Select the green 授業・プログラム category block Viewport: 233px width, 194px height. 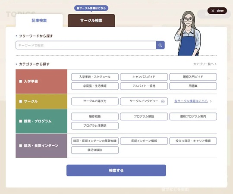[41, 121]
